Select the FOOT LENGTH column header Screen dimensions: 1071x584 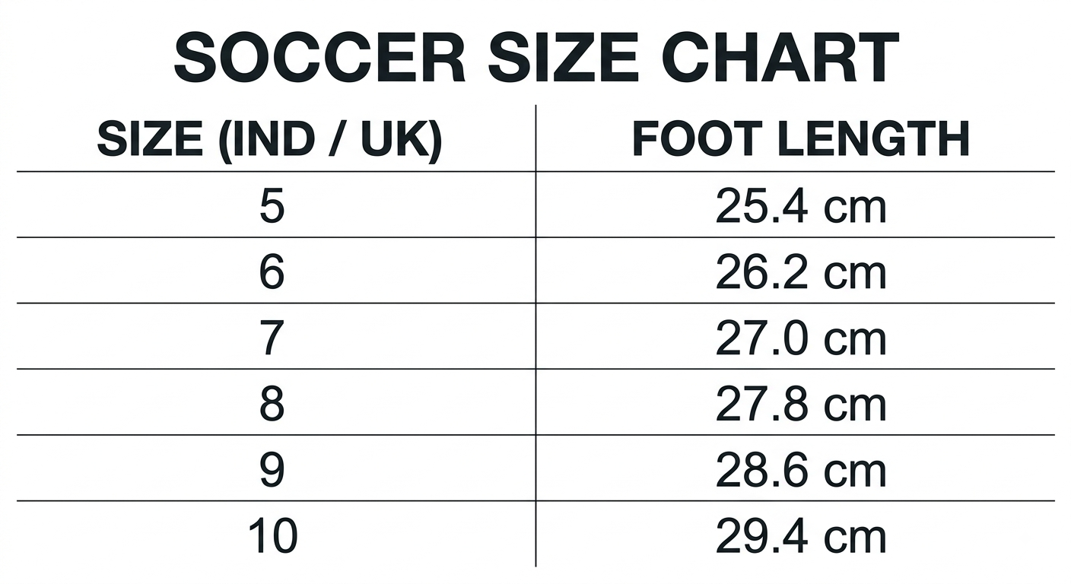coord(801,139)
